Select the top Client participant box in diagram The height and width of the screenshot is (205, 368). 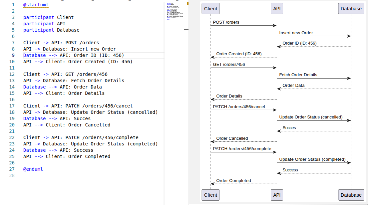point(210,9)
